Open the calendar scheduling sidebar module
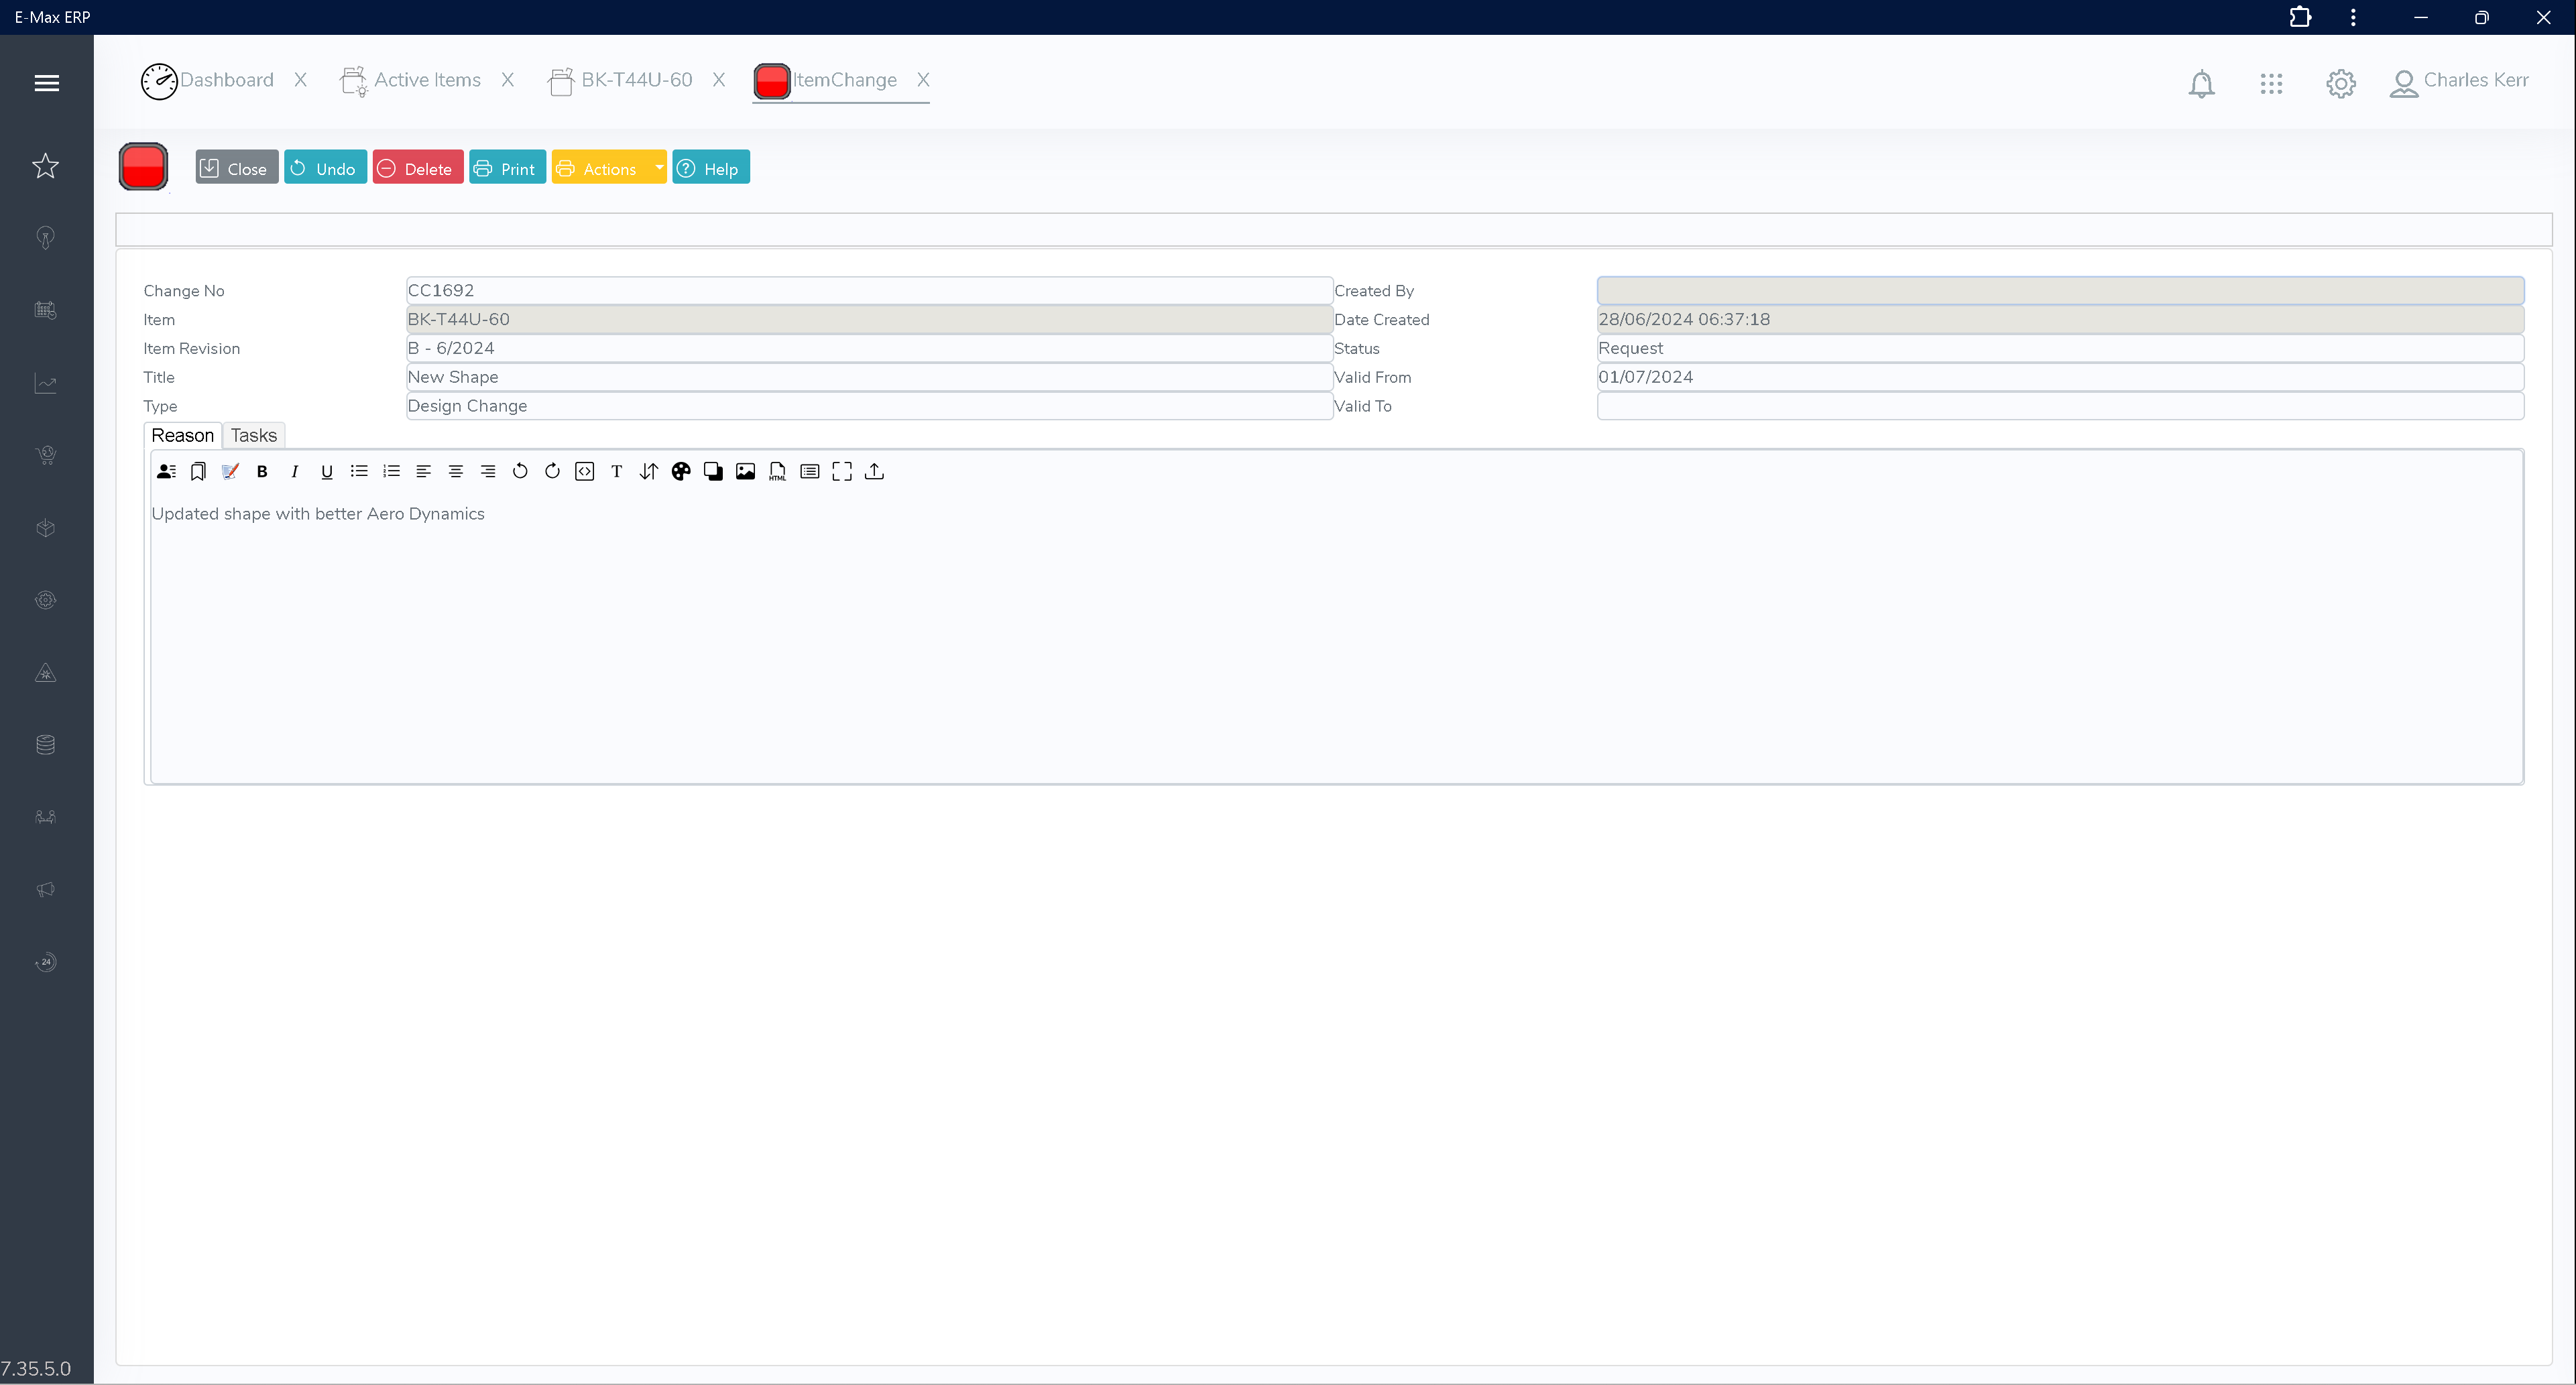 point(46,310)
